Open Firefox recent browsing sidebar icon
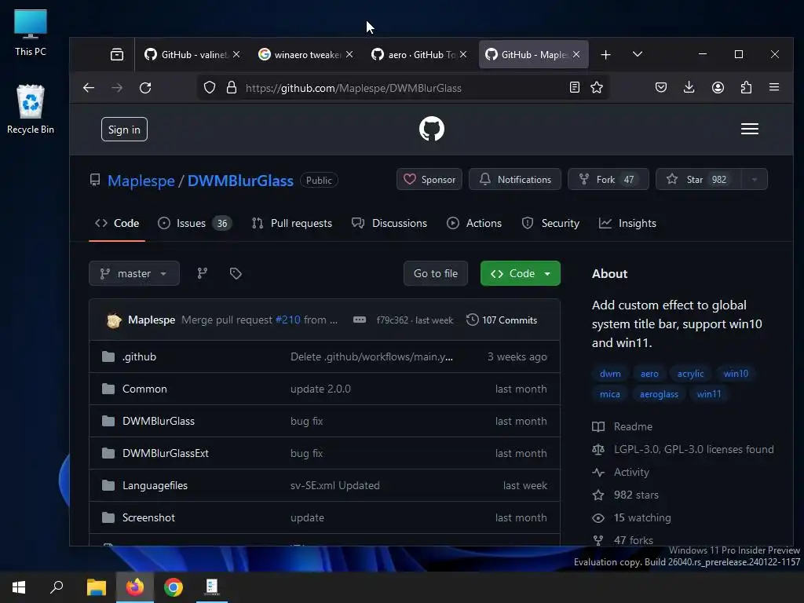This screenshot has width=804, height=603. point(117,54)
